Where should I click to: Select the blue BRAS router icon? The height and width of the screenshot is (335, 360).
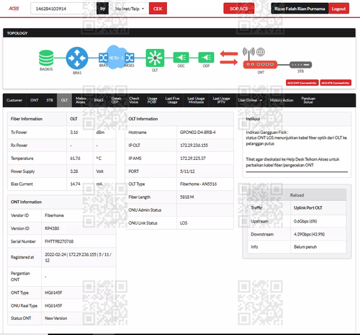point(77,58)
